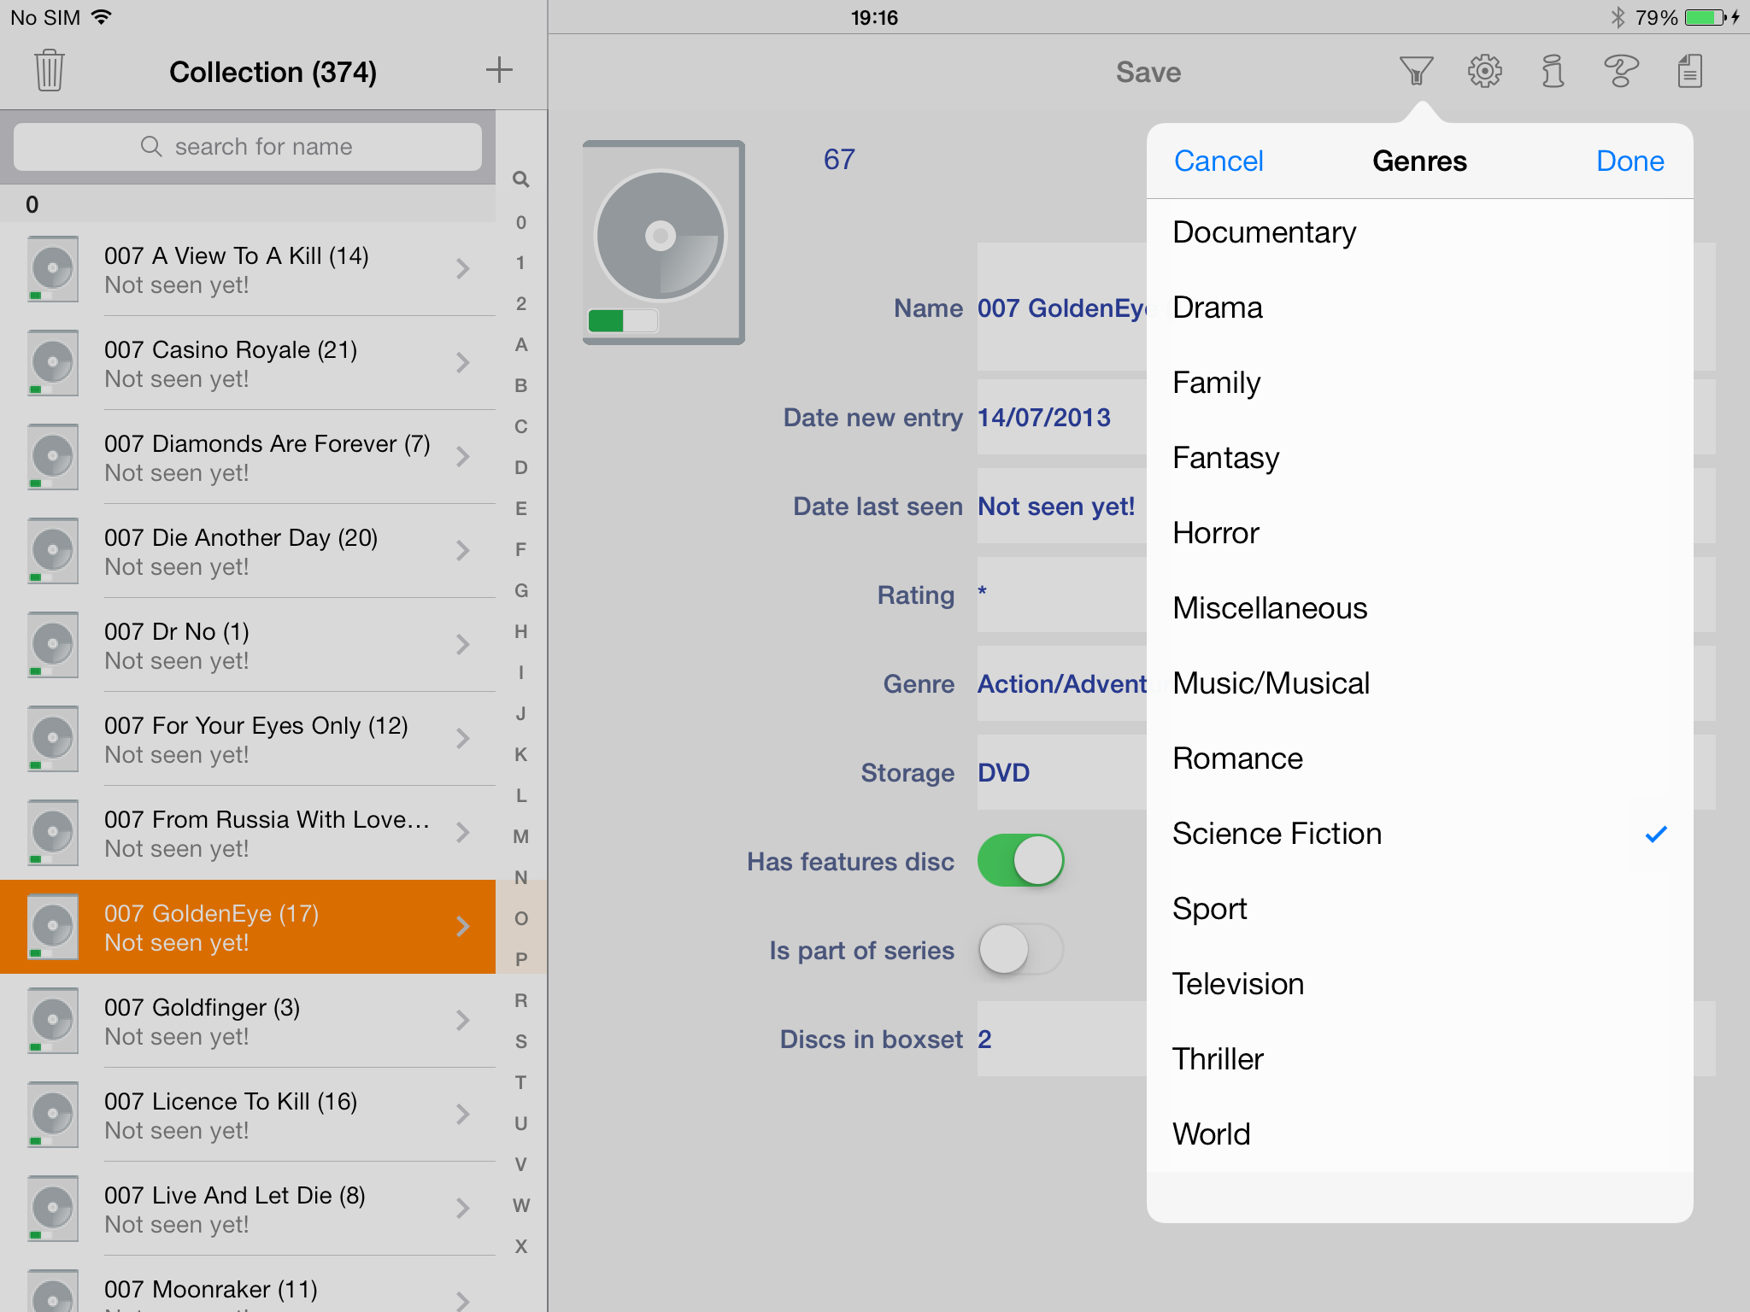Tap the document notes icon
Screen dimensions: 1750x1312
tap(1689, 71)
